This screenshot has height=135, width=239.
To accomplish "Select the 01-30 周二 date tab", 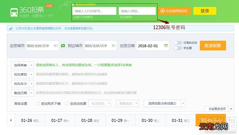I will (151, 120).
